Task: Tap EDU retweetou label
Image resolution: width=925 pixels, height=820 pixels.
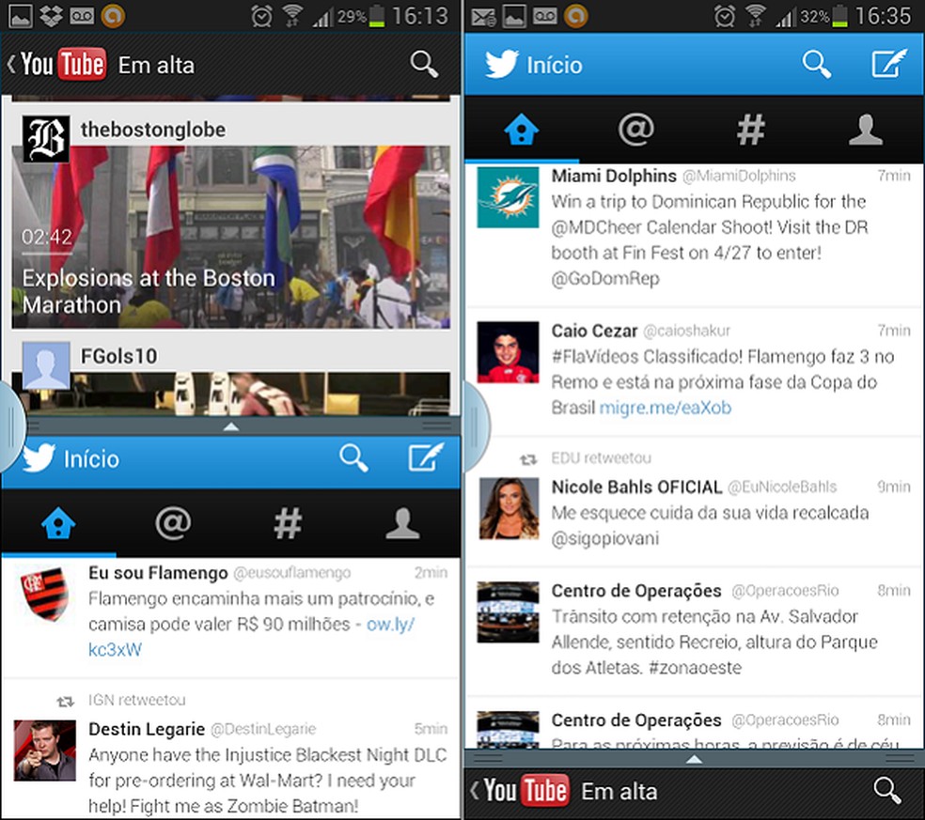Action: pos(601,458)
